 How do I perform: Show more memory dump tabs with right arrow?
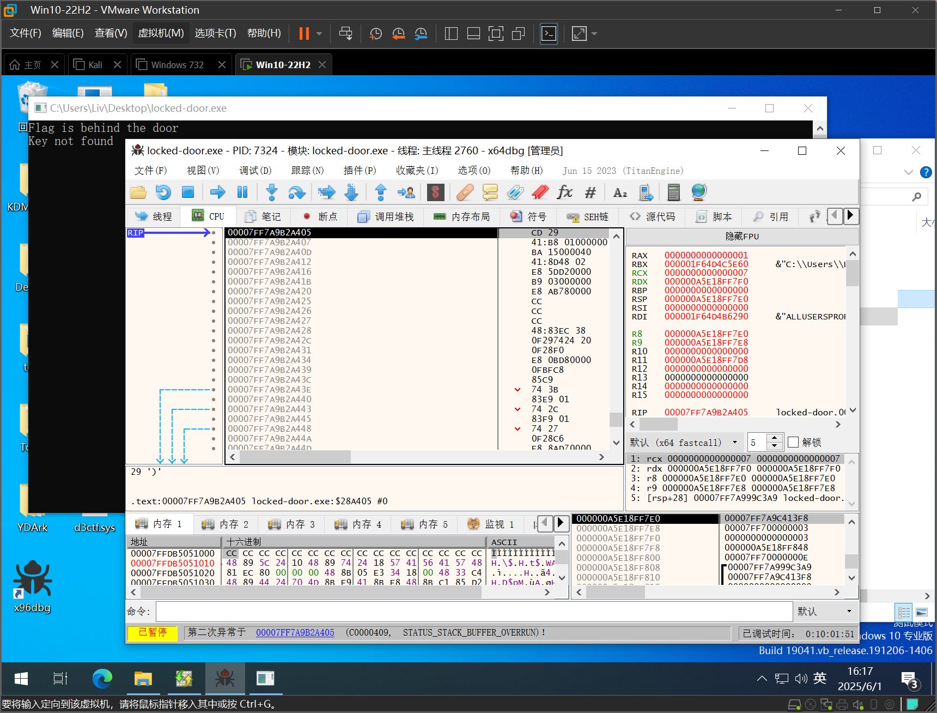coord(561,523)
